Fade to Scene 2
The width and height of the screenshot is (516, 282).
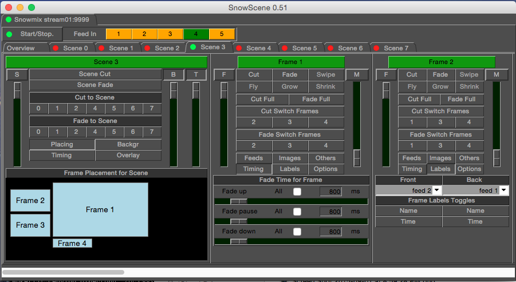click(x=76, y=132)
